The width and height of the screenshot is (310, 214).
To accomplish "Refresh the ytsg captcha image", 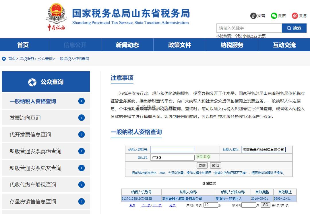I will pos(203,157).
